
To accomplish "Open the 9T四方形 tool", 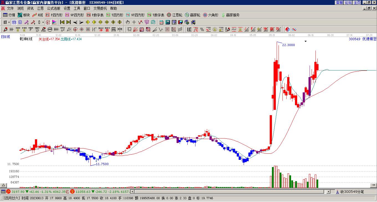I will pyautogui.click(x=135, y=15).
